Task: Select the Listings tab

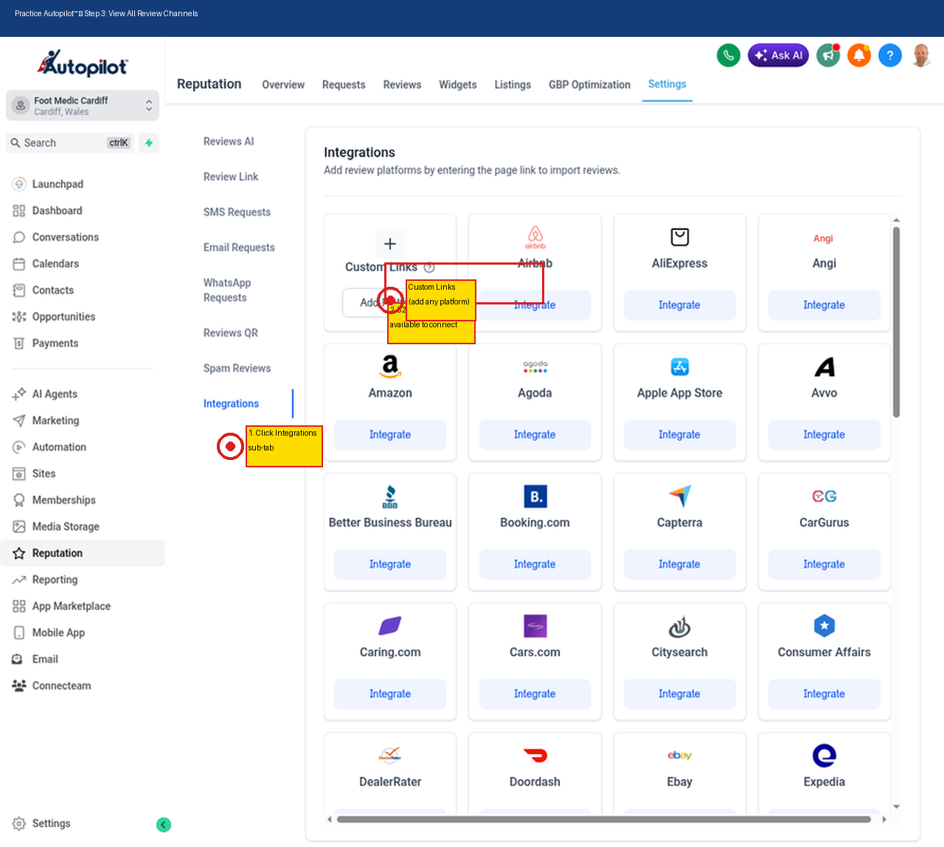Action: pyautogui.click(x=513, y=85)
